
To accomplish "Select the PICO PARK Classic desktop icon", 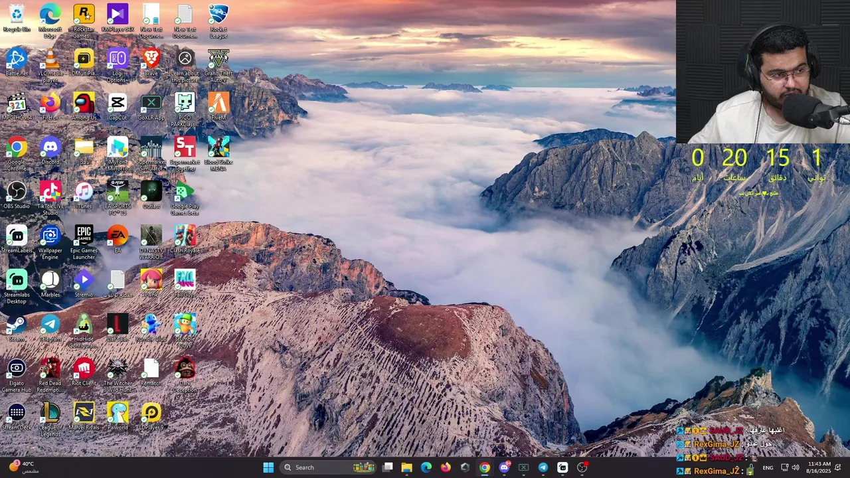I will click(x=185, y=110).
